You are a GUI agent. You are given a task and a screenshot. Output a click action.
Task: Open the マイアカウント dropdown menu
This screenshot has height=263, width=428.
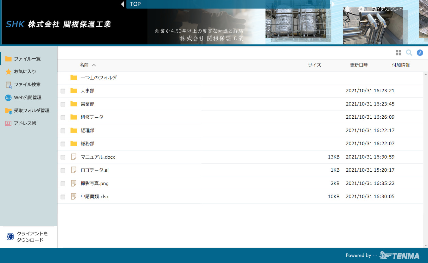(387, 9)
